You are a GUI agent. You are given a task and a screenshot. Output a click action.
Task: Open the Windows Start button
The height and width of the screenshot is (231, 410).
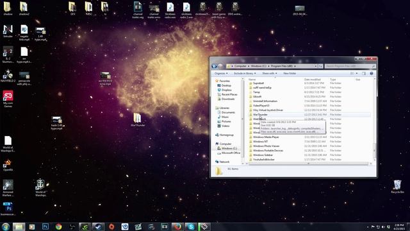point(6,227)
